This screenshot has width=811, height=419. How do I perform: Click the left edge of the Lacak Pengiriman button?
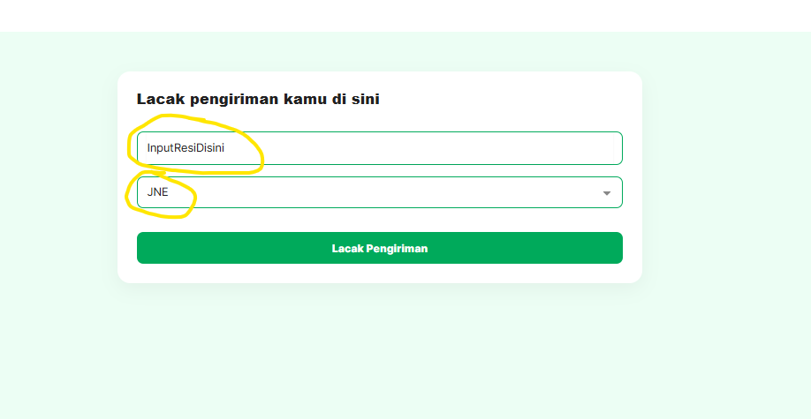coord(146,248)
